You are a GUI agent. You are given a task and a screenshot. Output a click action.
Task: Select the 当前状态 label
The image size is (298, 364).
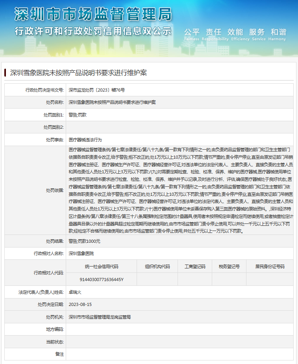point(55,342)
